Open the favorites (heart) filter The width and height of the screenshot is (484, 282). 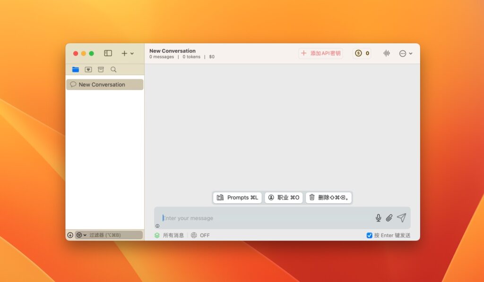(x=88, y=69)
